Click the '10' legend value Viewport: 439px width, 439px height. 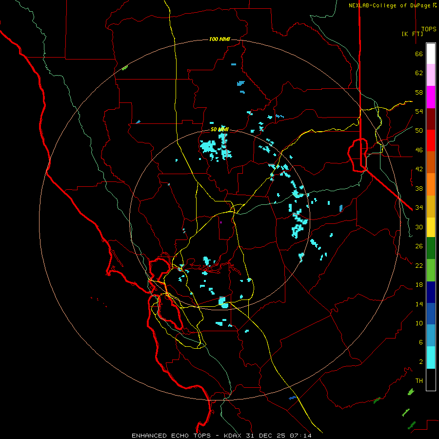pyautogui.click(x=419, y=323)
